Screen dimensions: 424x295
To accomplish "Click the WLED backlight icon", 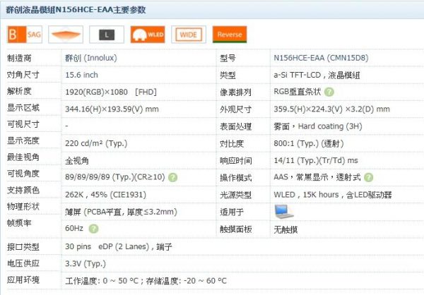I will pos(148,35).
